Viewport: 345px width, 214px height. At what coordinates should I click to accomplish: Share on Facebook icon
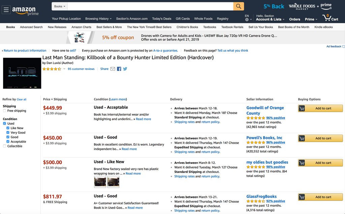[119, 69]
